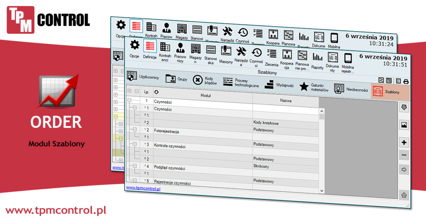Expand all rows via header plus box

(129, 91)
